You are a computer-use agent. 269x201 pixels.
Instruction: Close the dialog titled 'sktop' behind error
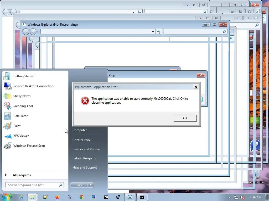[x=201, y=75]
